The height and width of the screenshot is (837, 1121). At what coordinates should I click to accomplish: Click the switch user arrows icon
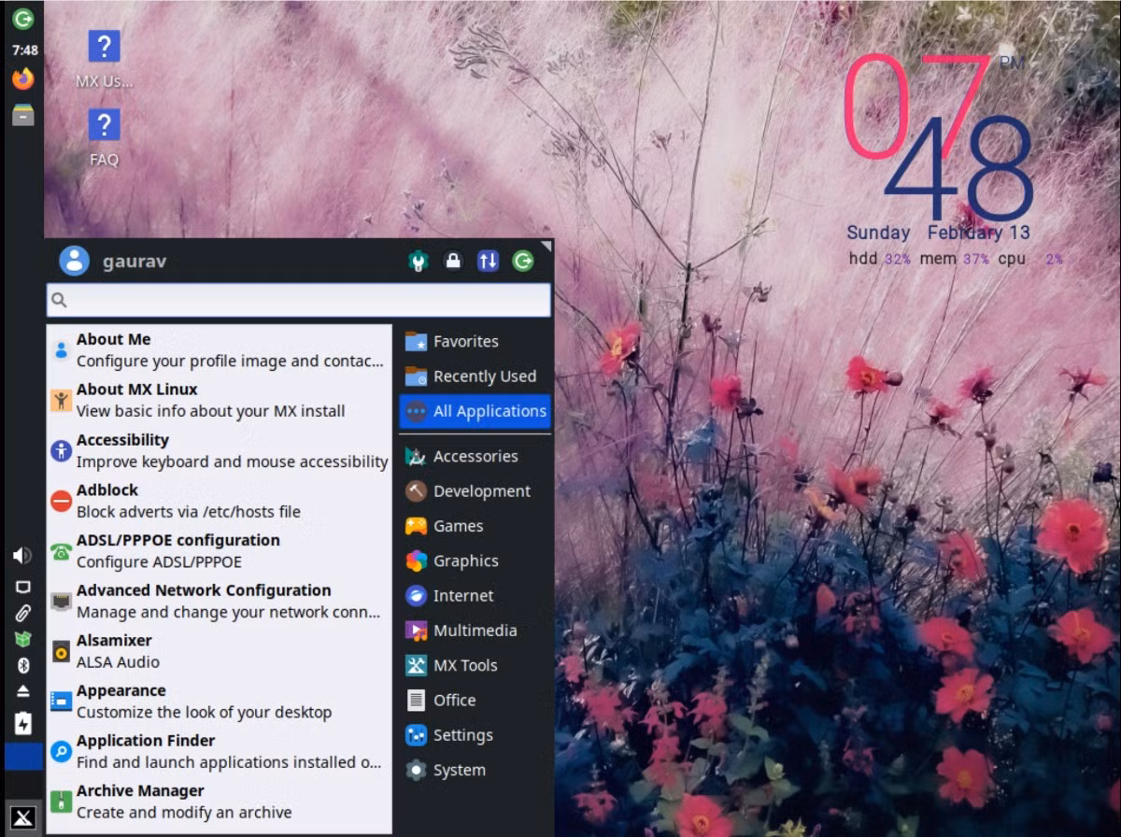pos(488,262)
